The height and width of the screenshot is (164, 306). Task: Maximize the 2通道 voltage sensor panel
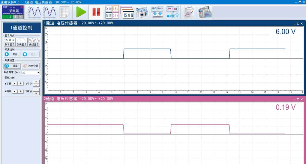point(298,99)
